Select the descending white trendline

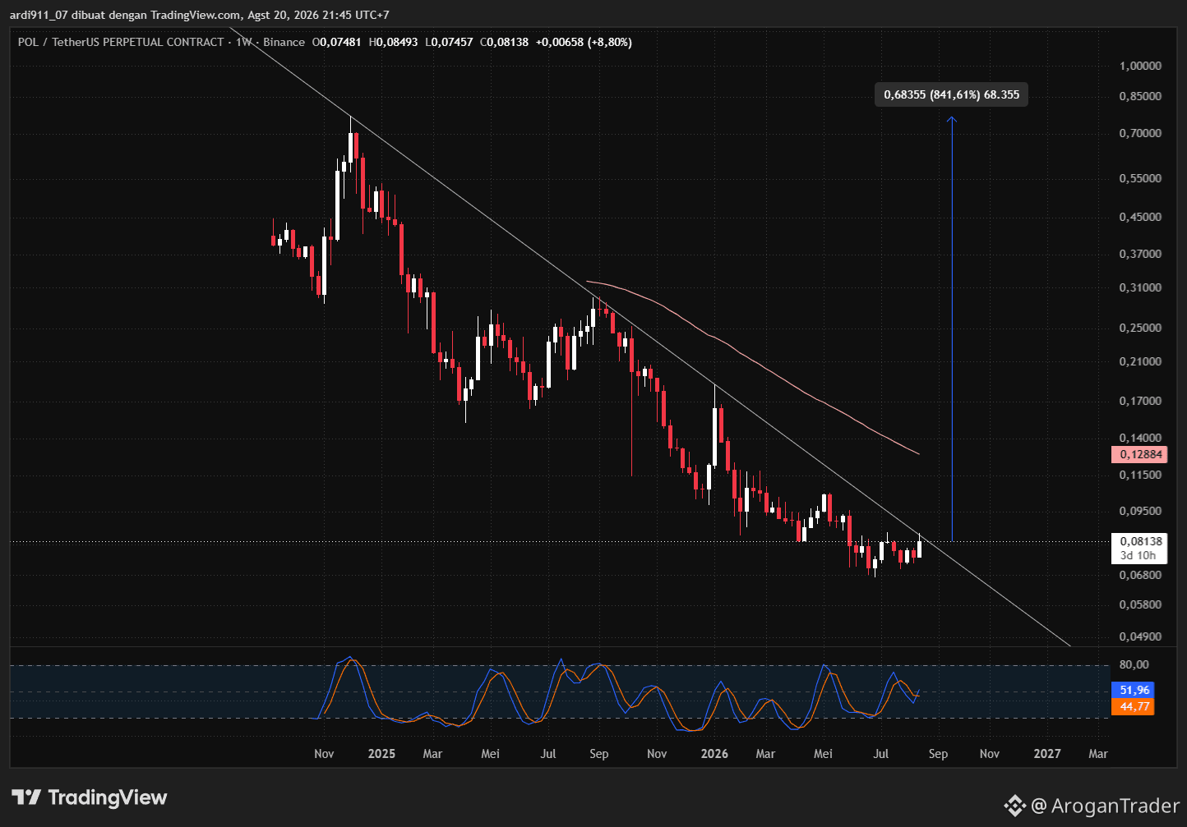point(658,343)
